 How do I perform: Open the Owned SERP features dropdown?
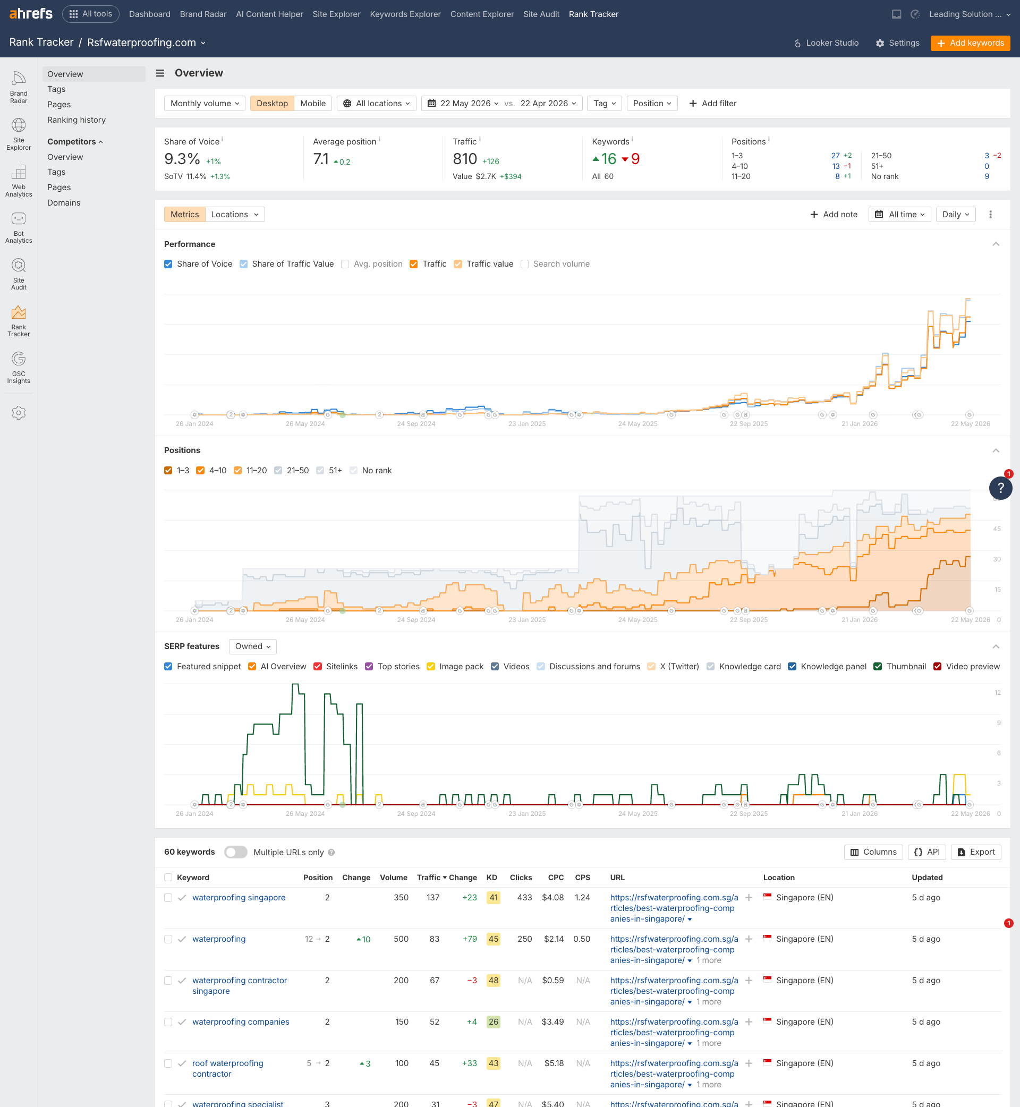pyautogui.click(x=253, y=646)
